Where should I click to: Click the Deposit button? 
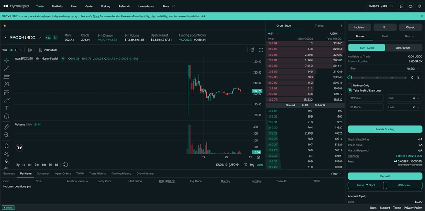pos(385,176)
